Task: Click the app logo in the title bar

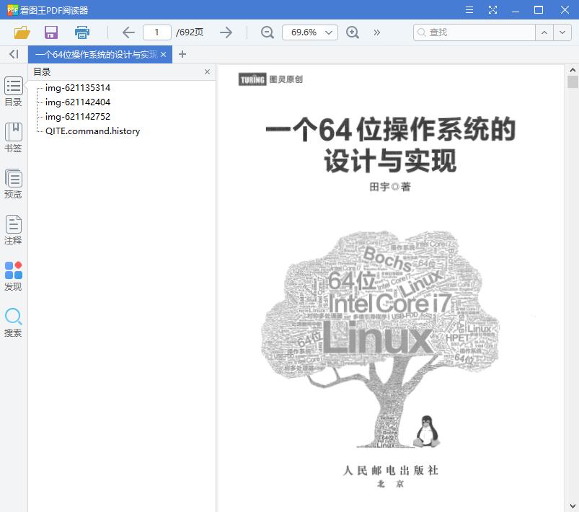Action: [12, 10]
